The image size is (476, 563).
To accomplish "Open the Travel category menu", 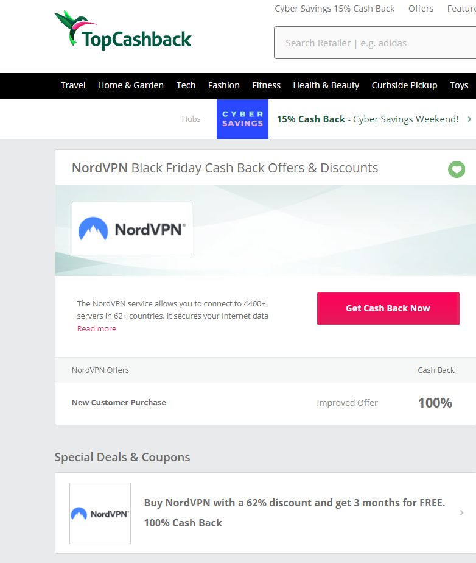I will click(73, 85).
